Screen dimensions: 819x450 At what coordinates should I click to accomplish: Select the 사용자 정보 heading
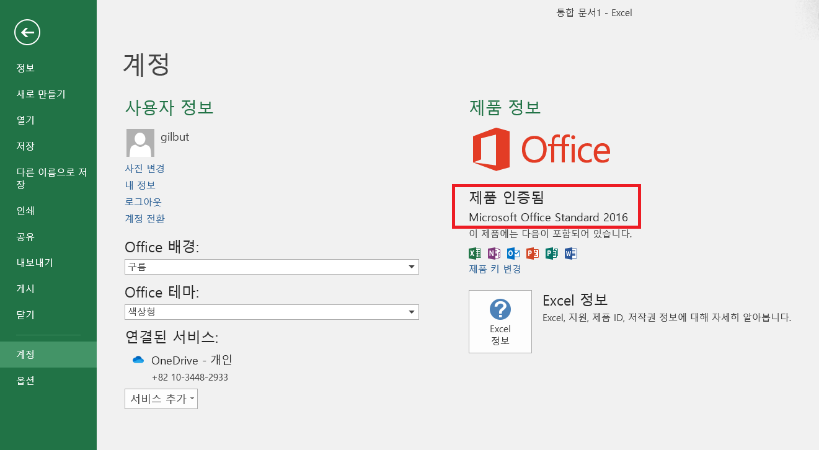pos(169,107)
